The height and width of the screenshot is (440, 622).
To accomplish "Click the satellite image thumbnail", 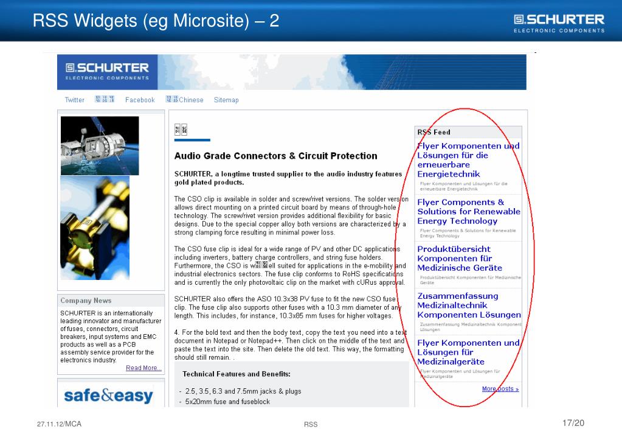I will [x=100, y=145].
